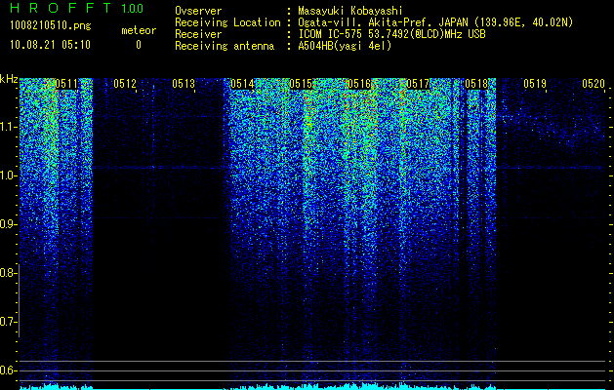Click the Receiving antenna field label
This screenshot has height=390, width=614.
tap(225, 46)
